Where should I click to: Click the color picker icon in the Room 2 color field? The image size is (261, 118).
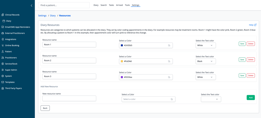pyautogui.click(x=169, y=61)
